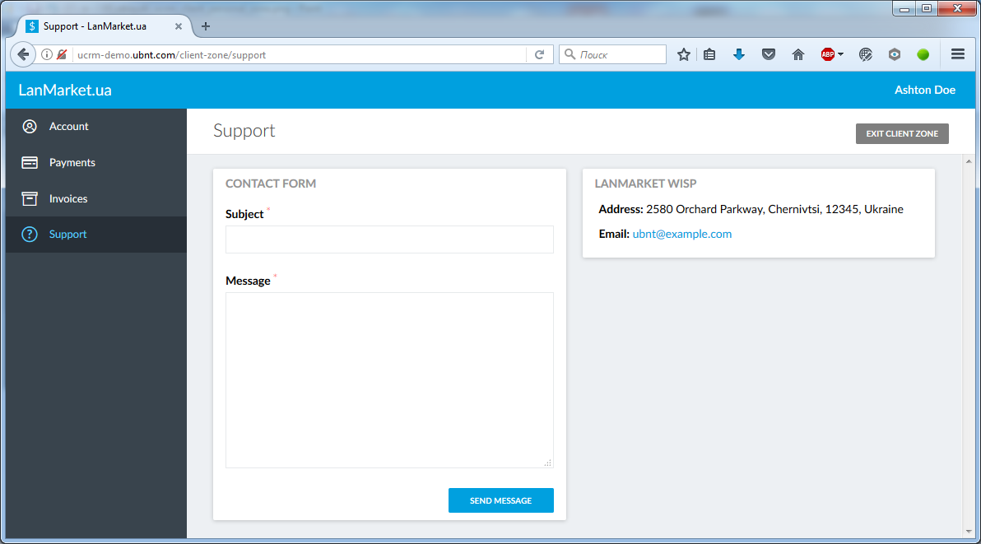Click the Support question mark icon
Image resolution: width=981 pixels, height=544 pixels.
(x=30, y=235)
